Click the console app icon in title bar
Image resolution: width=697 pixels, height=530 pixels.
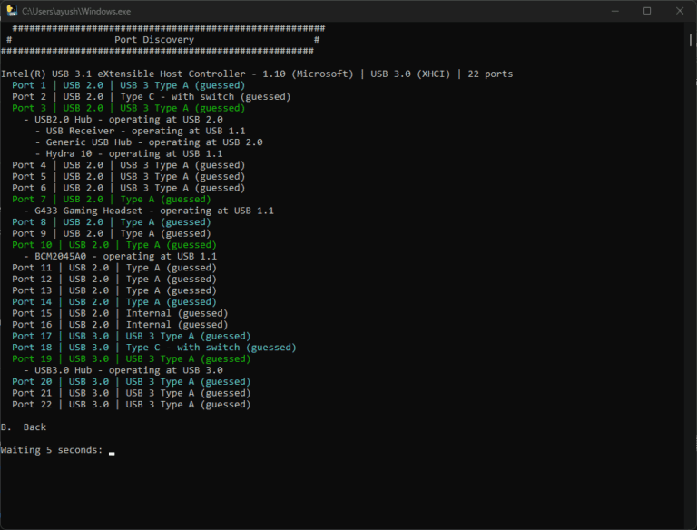click(11, 11)
